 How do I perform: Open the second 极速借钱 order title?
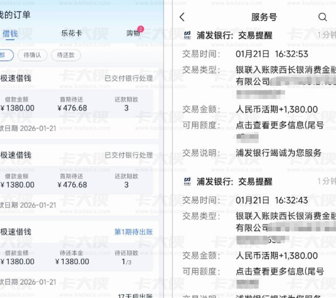click(x=15, y=155)
